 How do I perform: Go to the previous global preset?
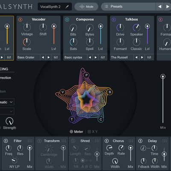[x=160, y=6]
